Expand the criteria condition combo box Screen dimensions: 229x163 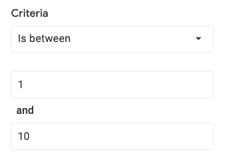tap(112, 39)
